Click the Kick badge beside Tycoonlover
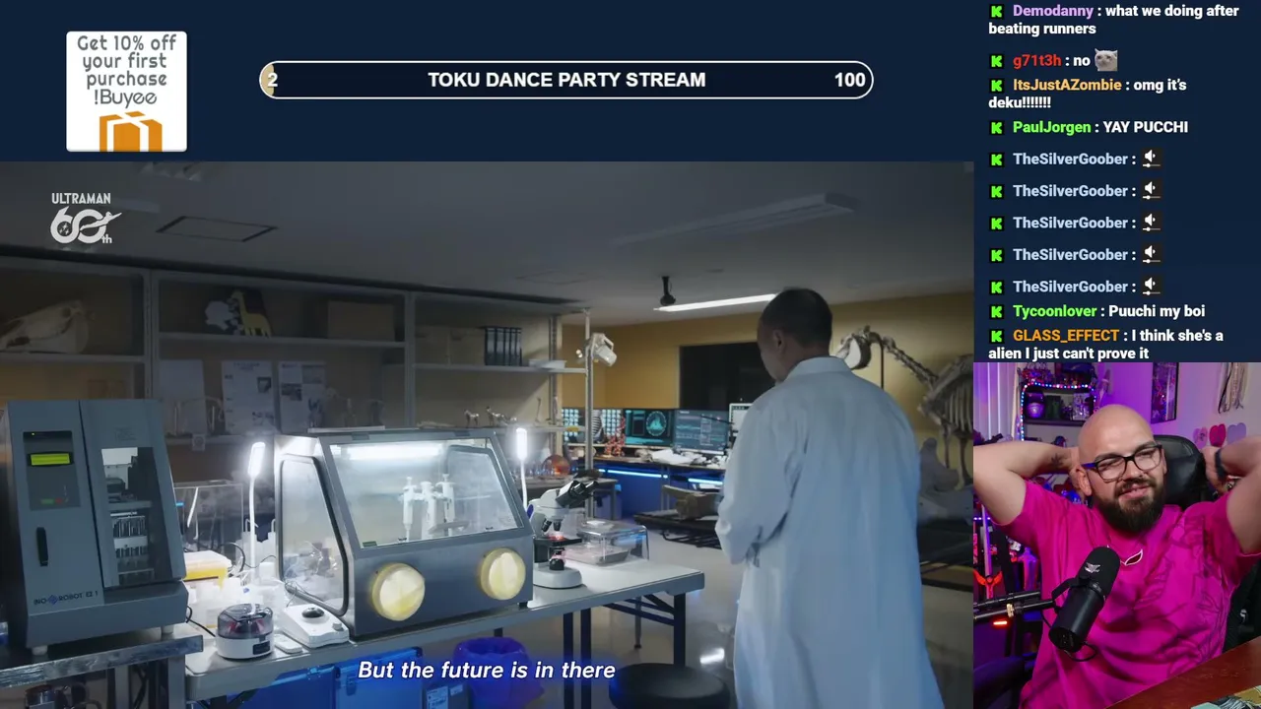The width and height of the screenshot is (1261, 709). pos(996,312)
